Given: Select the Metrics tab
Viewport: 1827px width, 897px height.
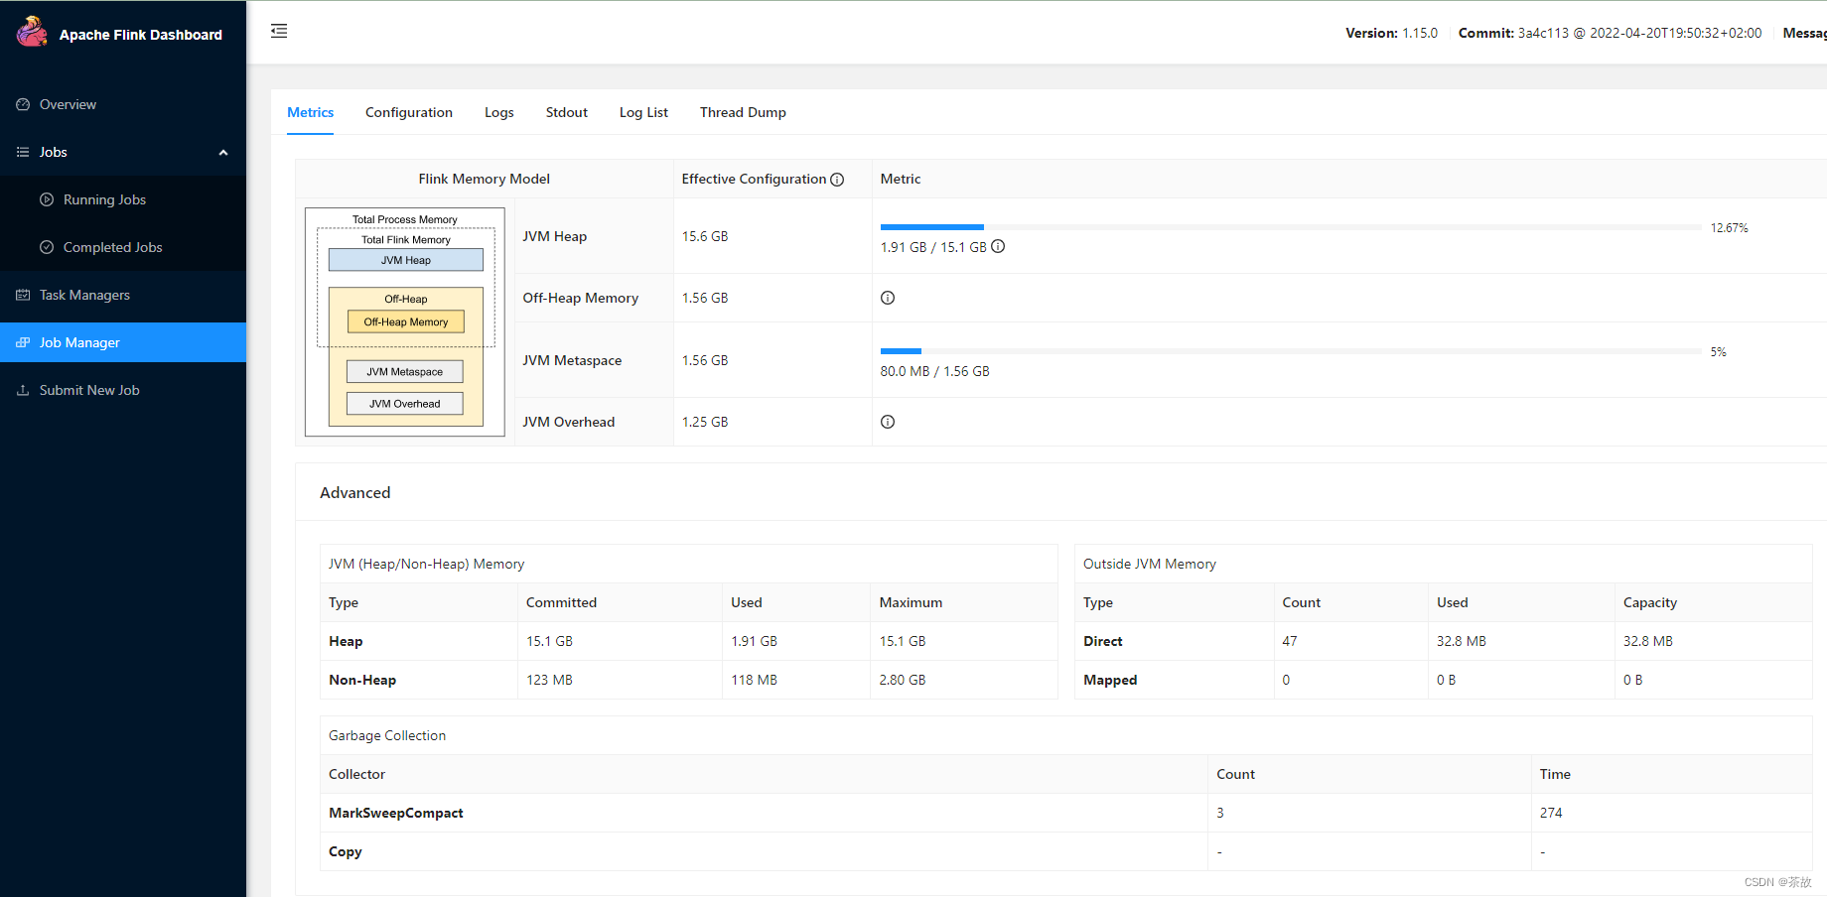Looking at the screenshot, I should tap(310, 112).
